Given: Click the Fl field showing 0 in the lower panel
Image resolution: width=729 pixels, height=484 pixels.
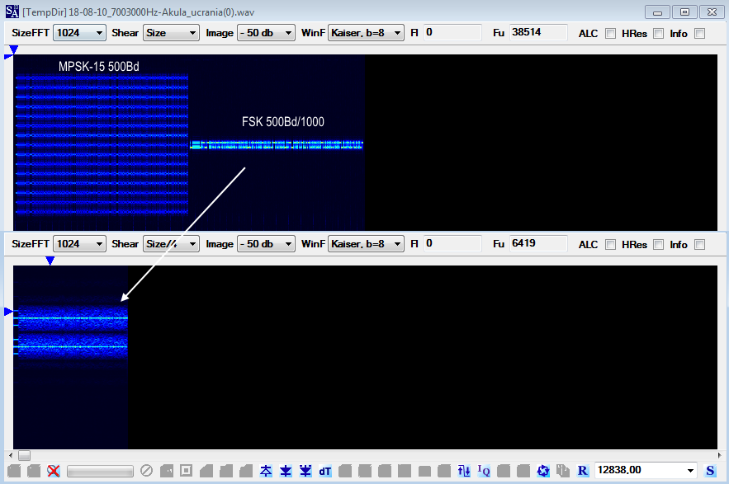Looking at the screenshot, I should tap(452, 243).
